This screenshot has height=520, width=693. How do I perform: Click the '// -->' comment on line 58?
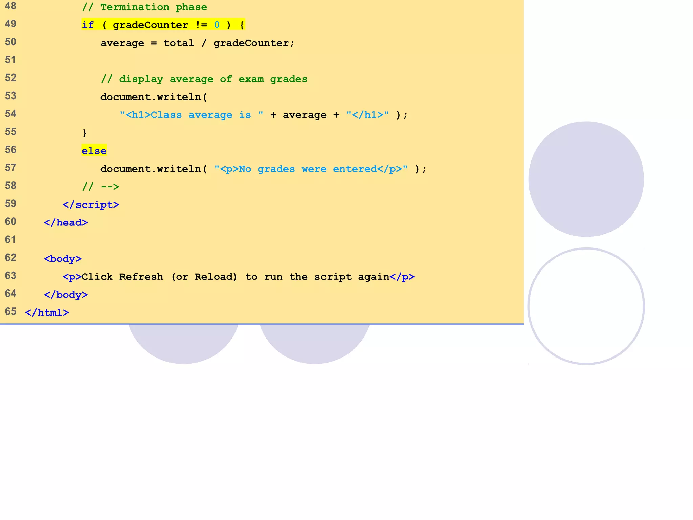(100, 187)
